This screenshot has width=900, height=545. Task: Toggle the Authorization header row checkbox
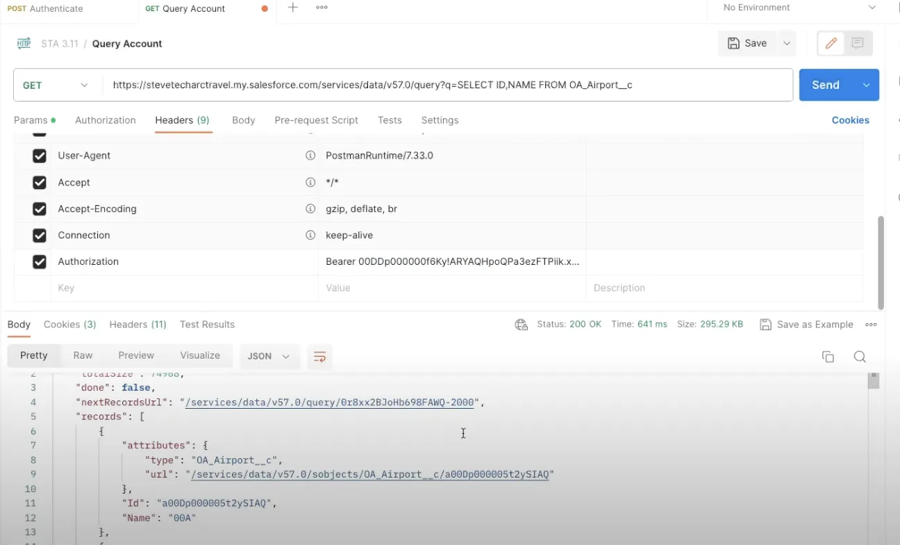pyautogui.click(x=40, y=261)
